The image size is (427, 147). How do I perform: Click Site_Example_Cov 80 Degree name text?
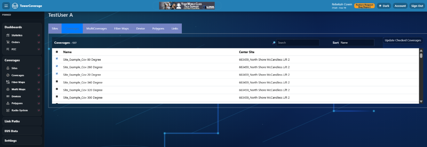(x=82, y=60)
